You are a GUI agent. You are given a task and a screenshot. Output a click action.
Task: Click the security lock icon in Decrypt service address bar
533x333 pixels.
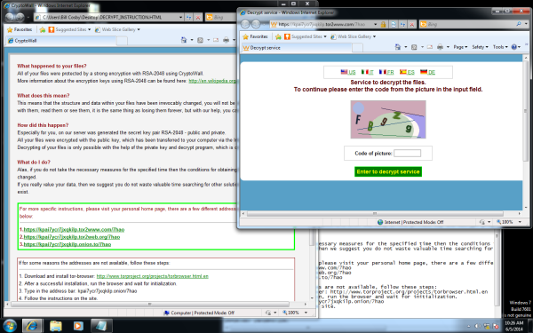pyautogui.click(x=383, y=25)
